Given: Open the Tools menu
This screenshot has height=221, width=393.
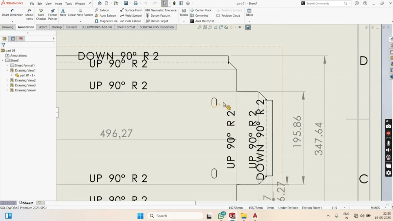Looking at the screenshot, I should point(68,4).
